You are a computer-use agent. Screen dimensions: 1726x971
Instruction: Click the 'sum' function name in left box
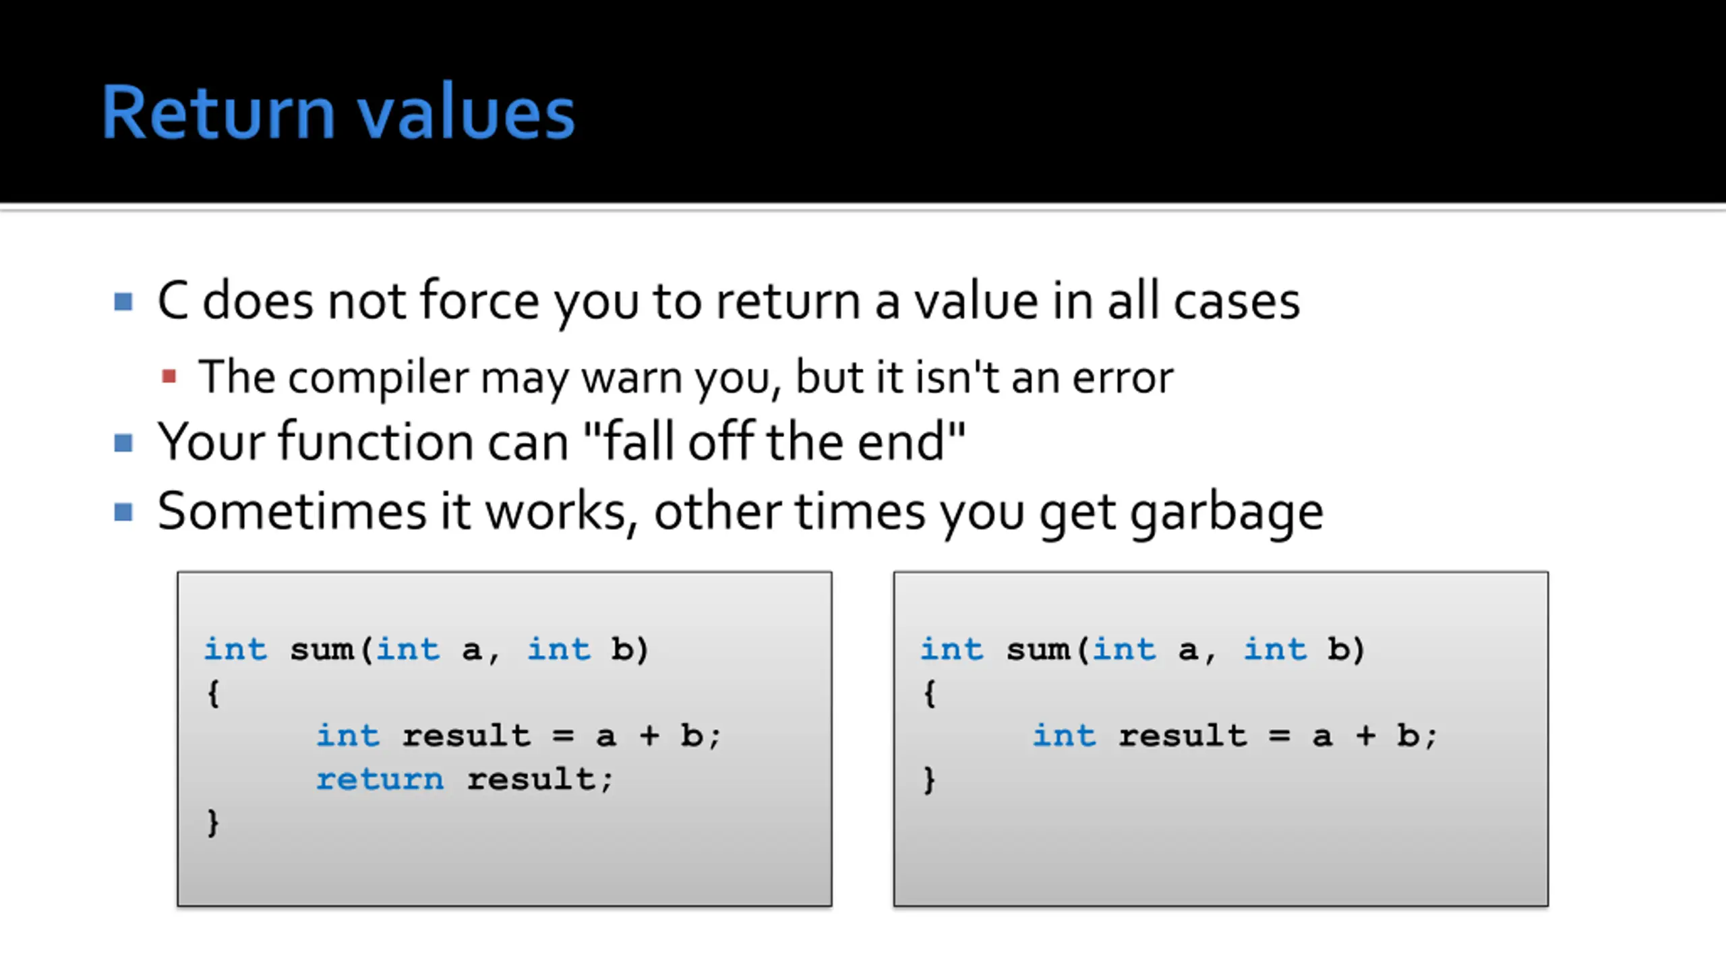(x=322, y=650)
